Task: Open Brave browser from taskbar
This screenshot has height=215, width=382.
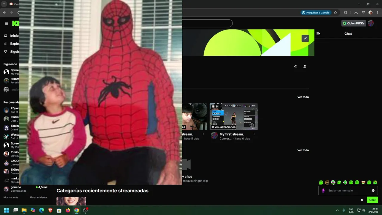Action: click(50, 210)
